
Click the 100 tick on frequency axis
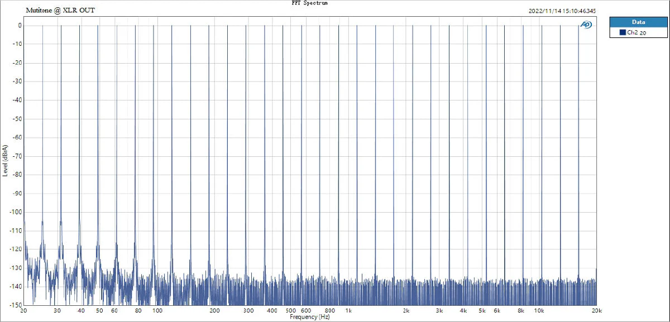157,310
